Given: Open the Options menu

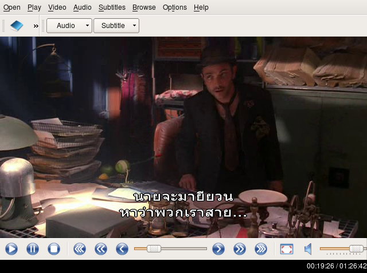Looking at the screenshot, I should tap(174, 7).
